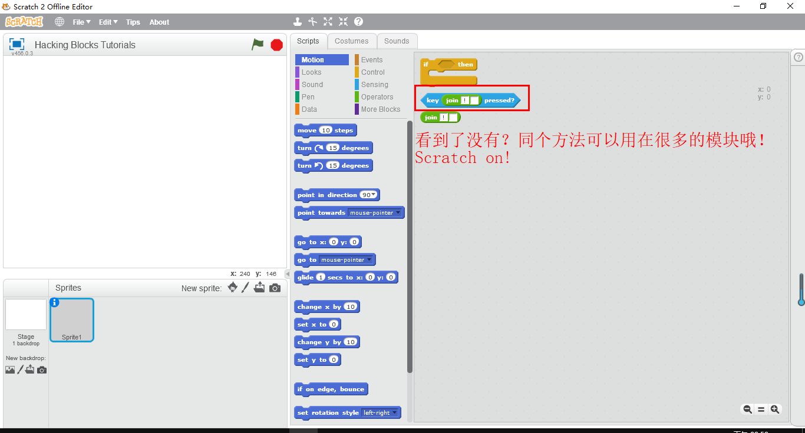805x433 pixels.
Task: Collapse the stage with the small arrow
Action: [x=288, y=274]
